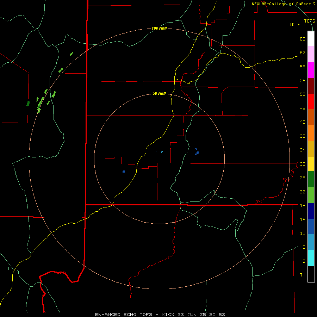Click the white swatch in the tops legend

point(311,39)
